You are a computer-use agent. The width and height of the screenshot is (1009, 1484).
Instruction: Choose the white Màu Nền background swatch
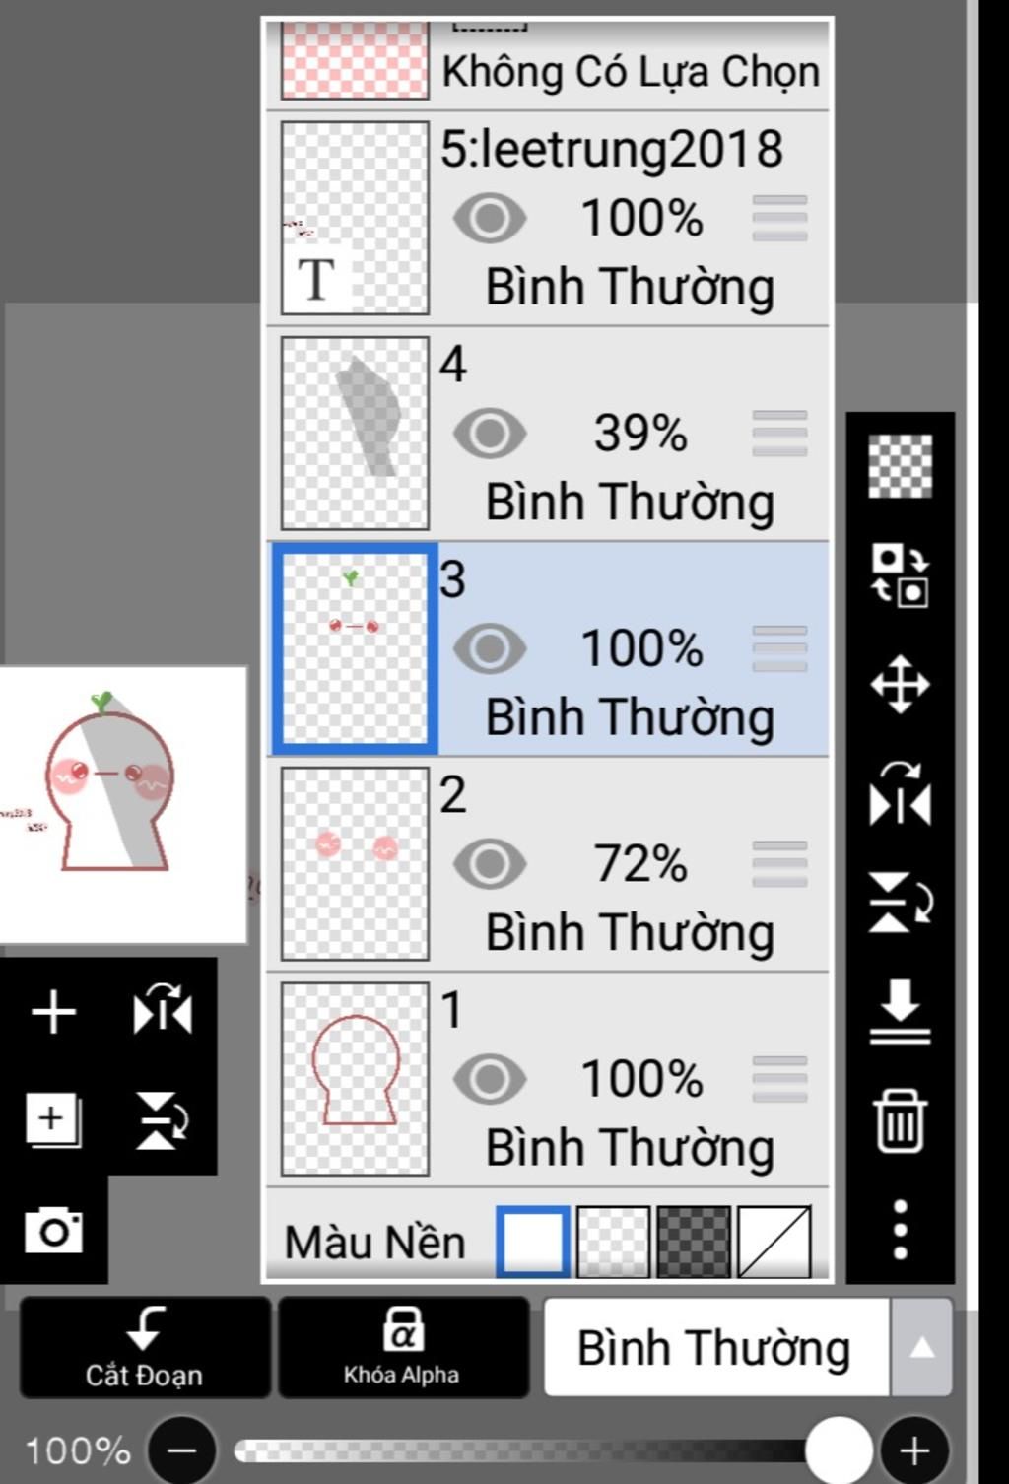(532, 1242)
